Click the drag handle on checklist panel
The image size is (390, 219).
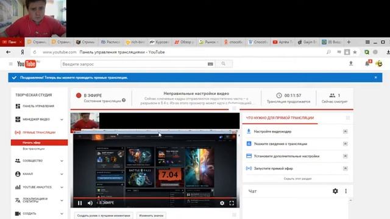click(348, 118)
